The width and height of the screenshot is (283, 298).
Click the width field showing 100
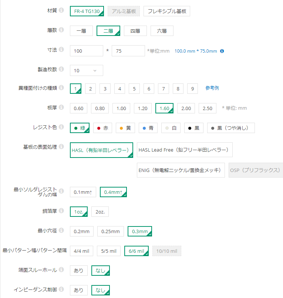87,51
